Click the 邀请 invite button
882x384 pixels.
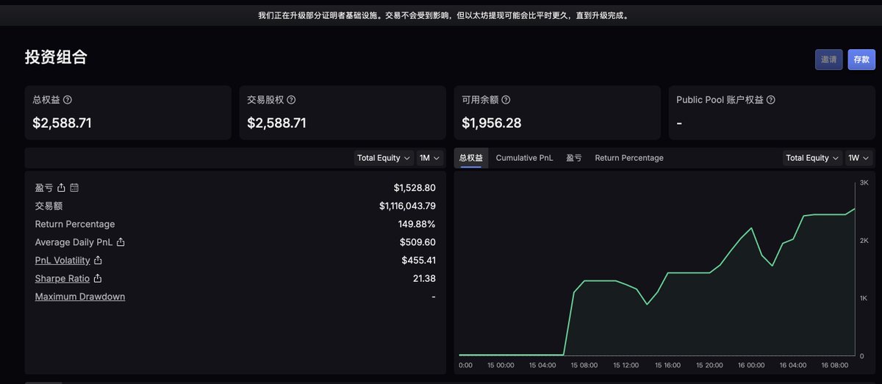pos(828,59)
